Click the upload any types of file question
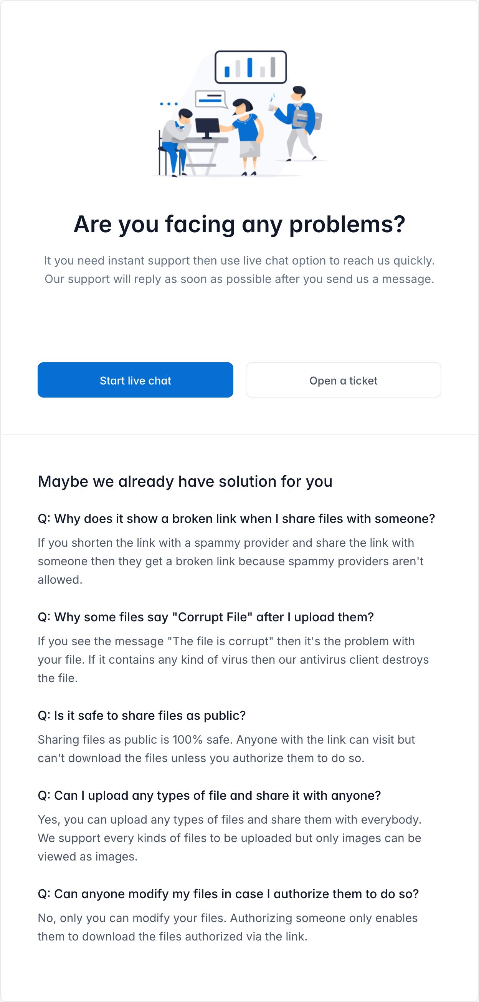The height and width of the screenshot is (1002, 479). point(209,796)
